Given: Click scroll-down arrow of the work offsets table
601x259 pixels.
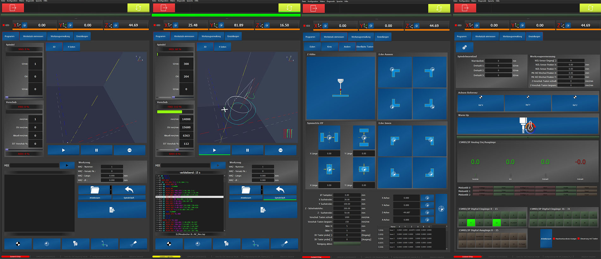Looking at the screenshot, I should point(447,249).
